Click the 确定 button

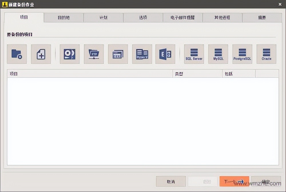click(x=266, y=181)
